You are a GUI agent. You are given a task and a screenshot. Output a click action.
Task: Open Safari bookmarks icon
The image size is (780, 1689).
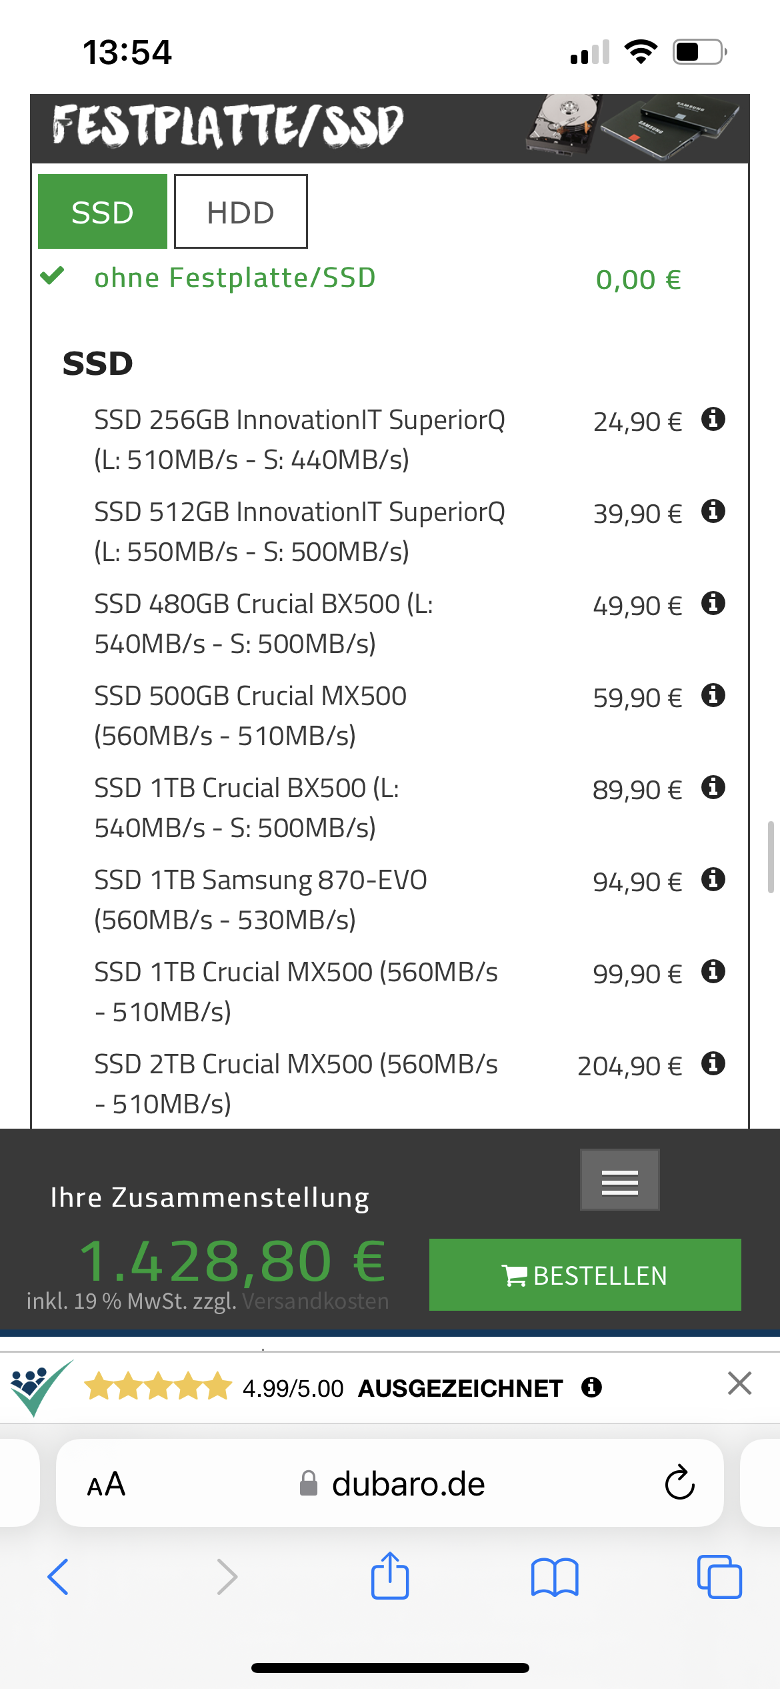[x=555, y=1577]
